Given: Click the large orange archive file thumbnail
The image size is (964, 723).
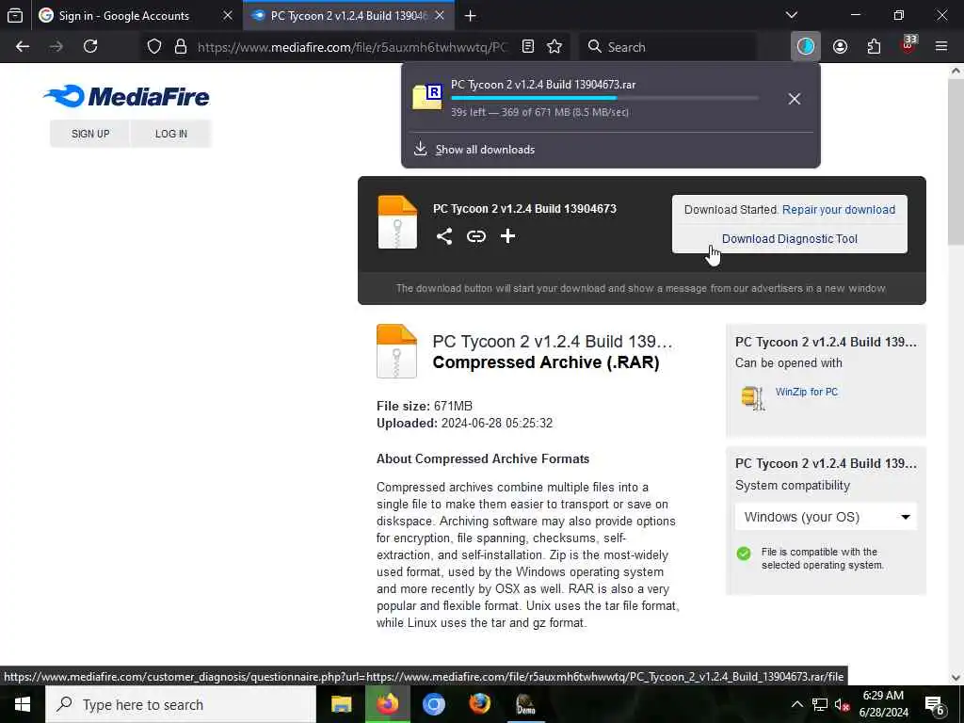Looking at the screenshot, I should click(x=396, y=351).
